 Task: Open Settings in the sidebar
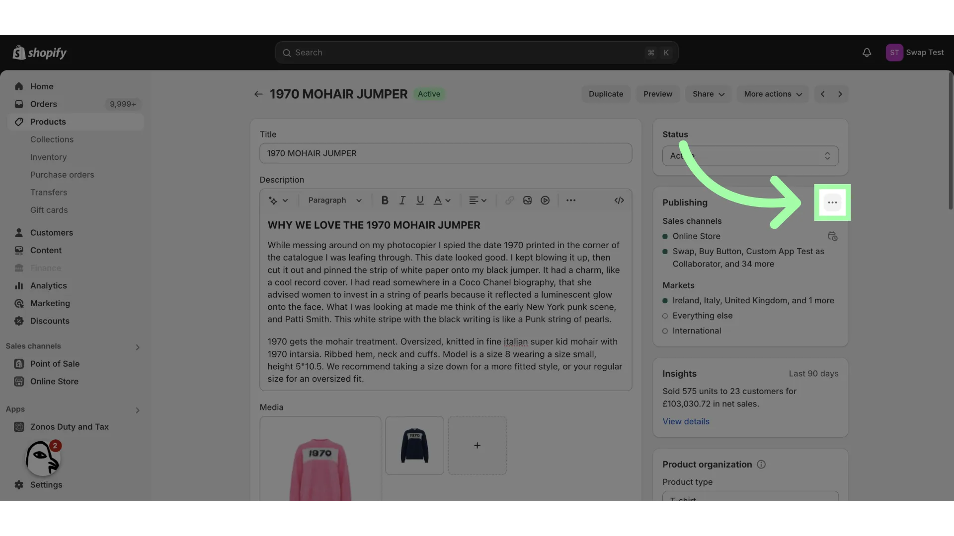[x=76, y=485]
